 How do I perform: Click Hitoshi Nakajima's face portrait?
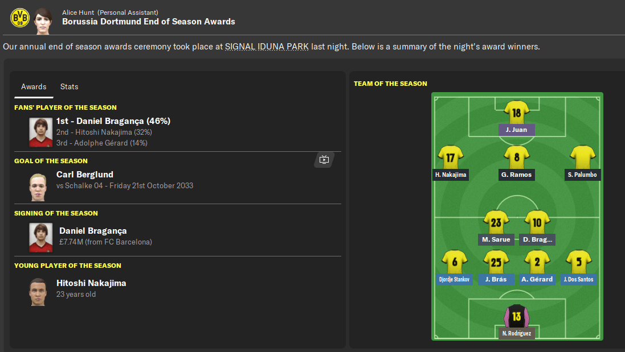pyautogui.click(x=38, y=292)
